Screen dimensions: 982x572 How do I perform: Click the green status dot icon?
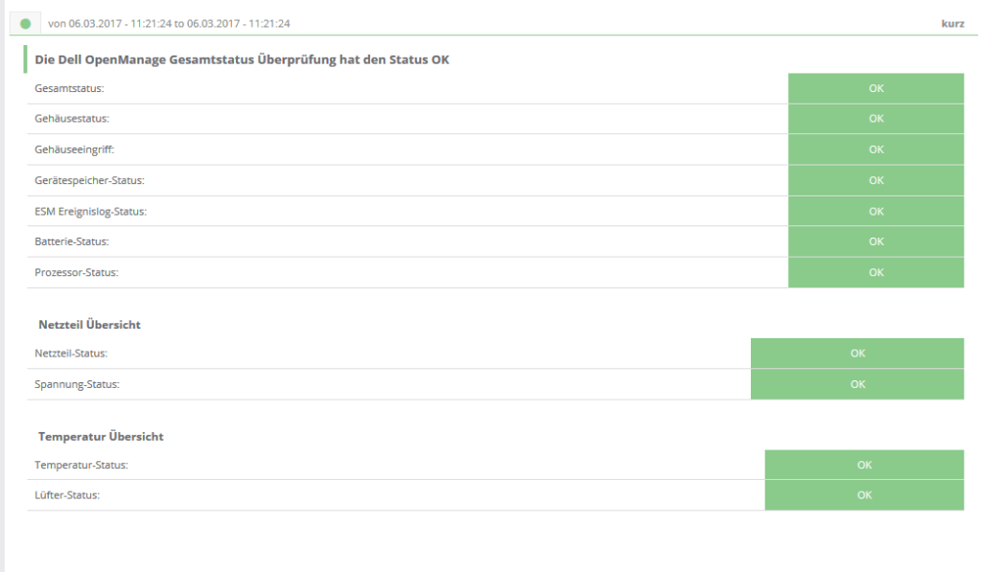tap(25, 23)
